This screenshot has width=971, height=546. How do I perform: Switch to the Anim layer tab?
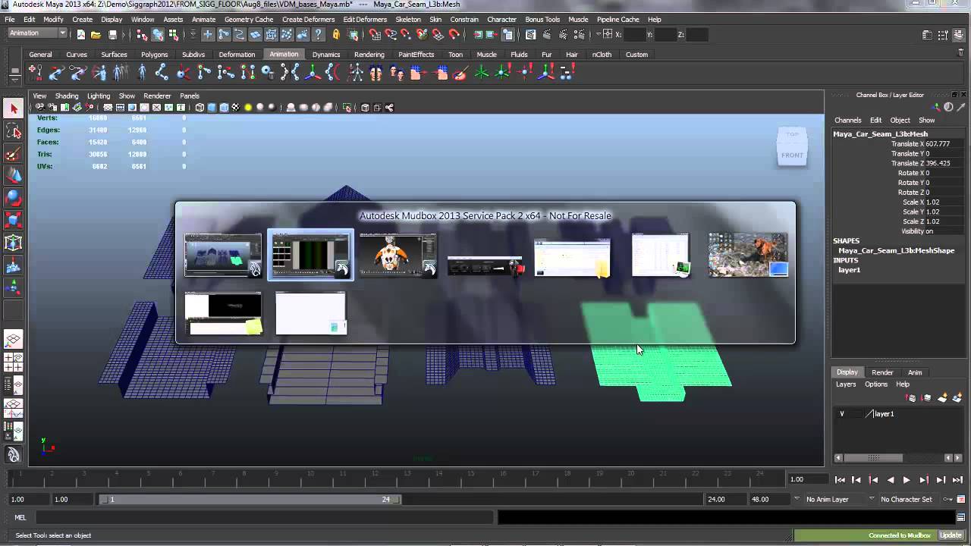click(x=915, y=372)
